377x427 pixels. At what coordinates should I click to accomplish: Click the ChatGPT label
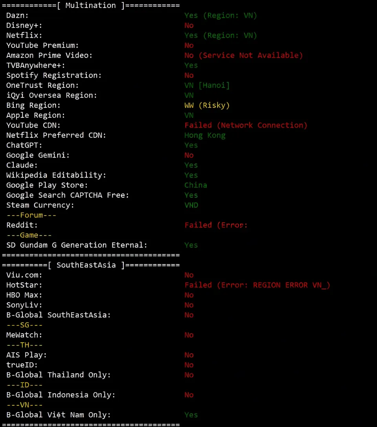pyautogui.click(x=24, y=145)
